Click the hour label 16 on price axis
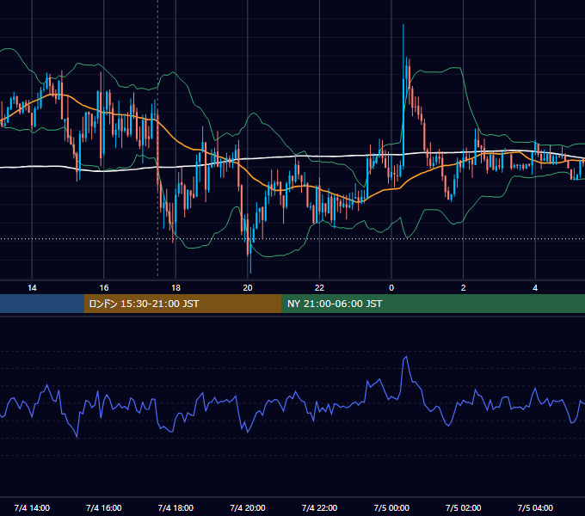The height and width of the screenshot is (516, 585). [104, 288]
